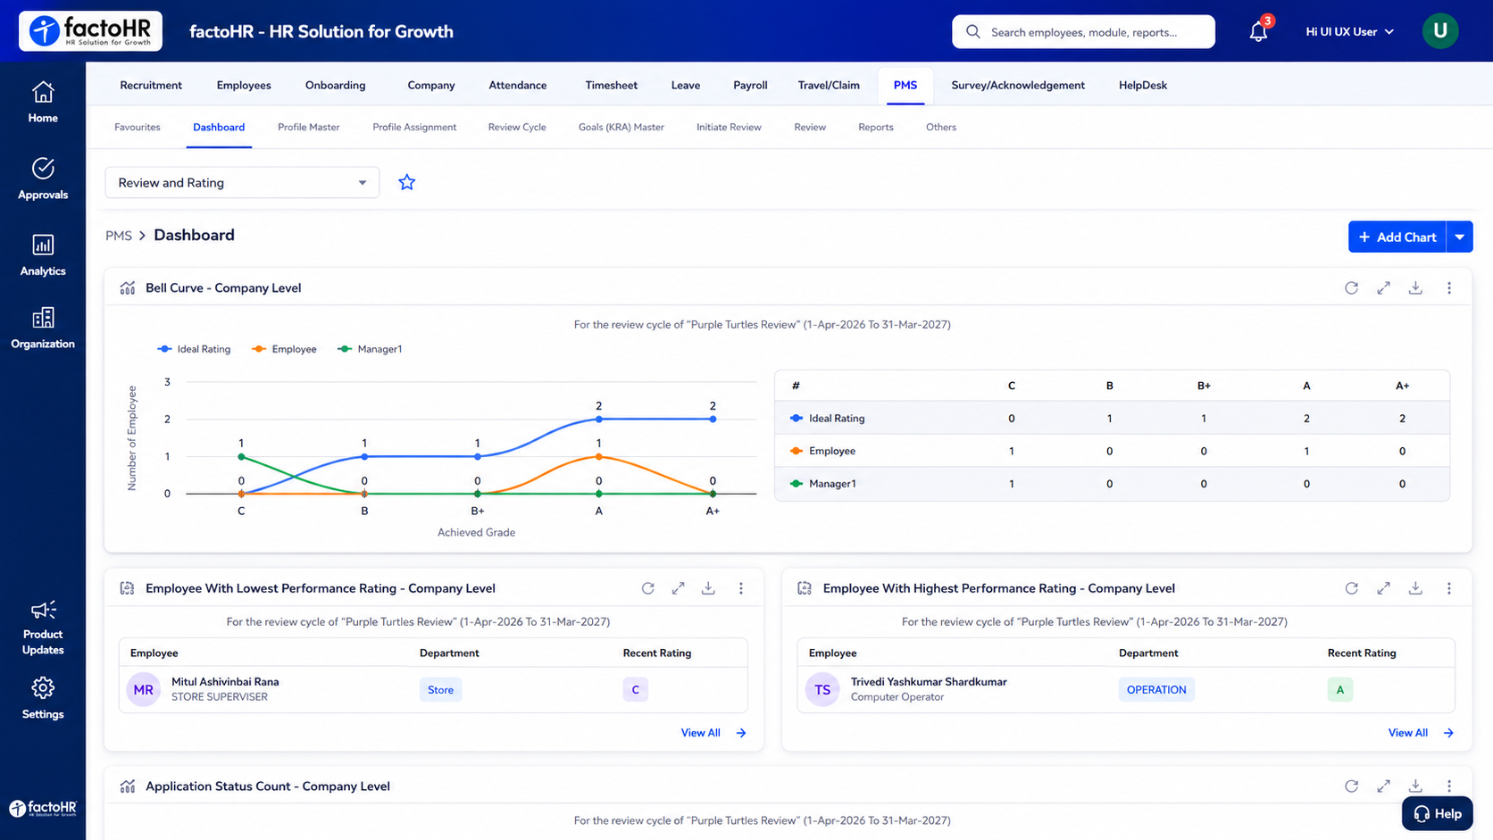Download the Lowest Performance Rating card

point(708,588)
